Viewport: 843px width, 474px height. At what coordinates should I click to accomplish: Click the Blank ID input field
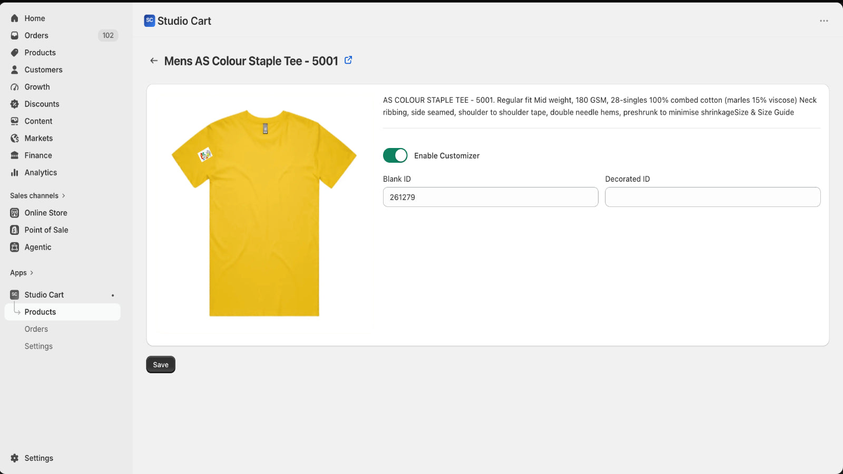click(x=491, y=197)
